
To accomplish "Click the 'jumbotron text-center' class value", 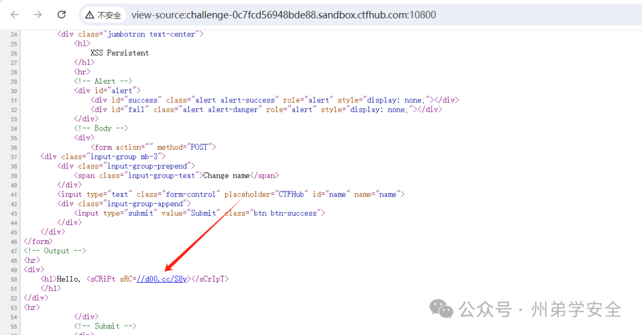I will (151, 34).
